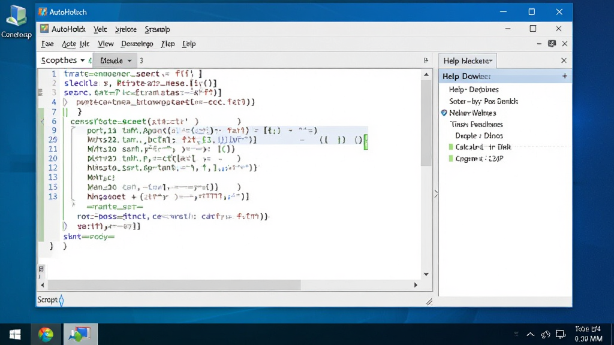Click the gutter marker beside line 3
Image resolution: width=614 pixels, height=345 pixels.
click(40, 92)
